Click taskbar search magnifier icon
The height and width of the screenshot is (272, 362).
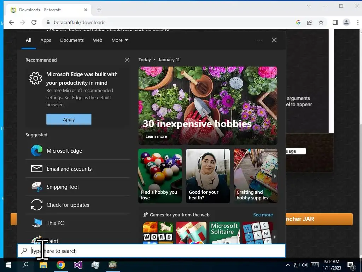point(25,265)
